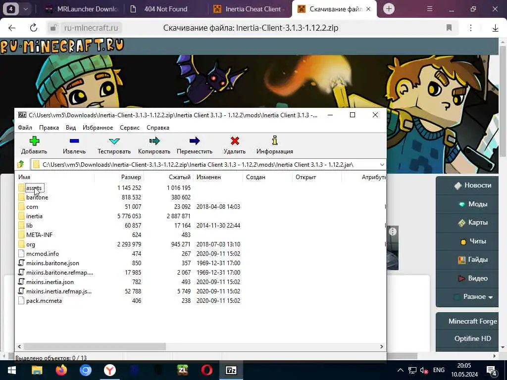Click the browser back arrow

(x=12, y=28)
